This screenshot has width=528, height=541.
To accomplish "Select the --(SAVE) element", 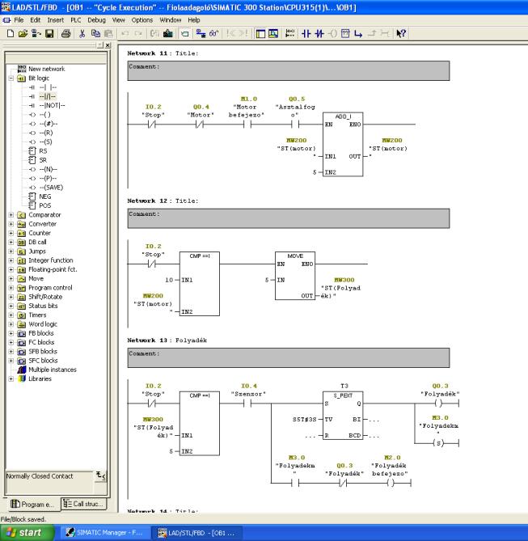I will [51, 188].
